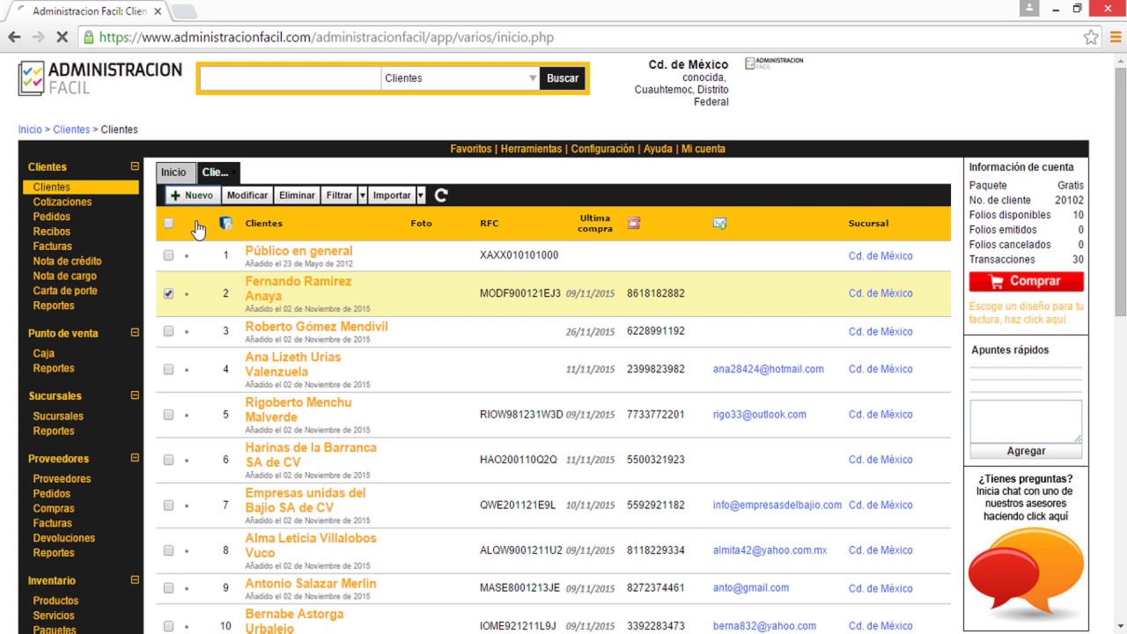Click the telephone column header icon

[x=634, y=223]
